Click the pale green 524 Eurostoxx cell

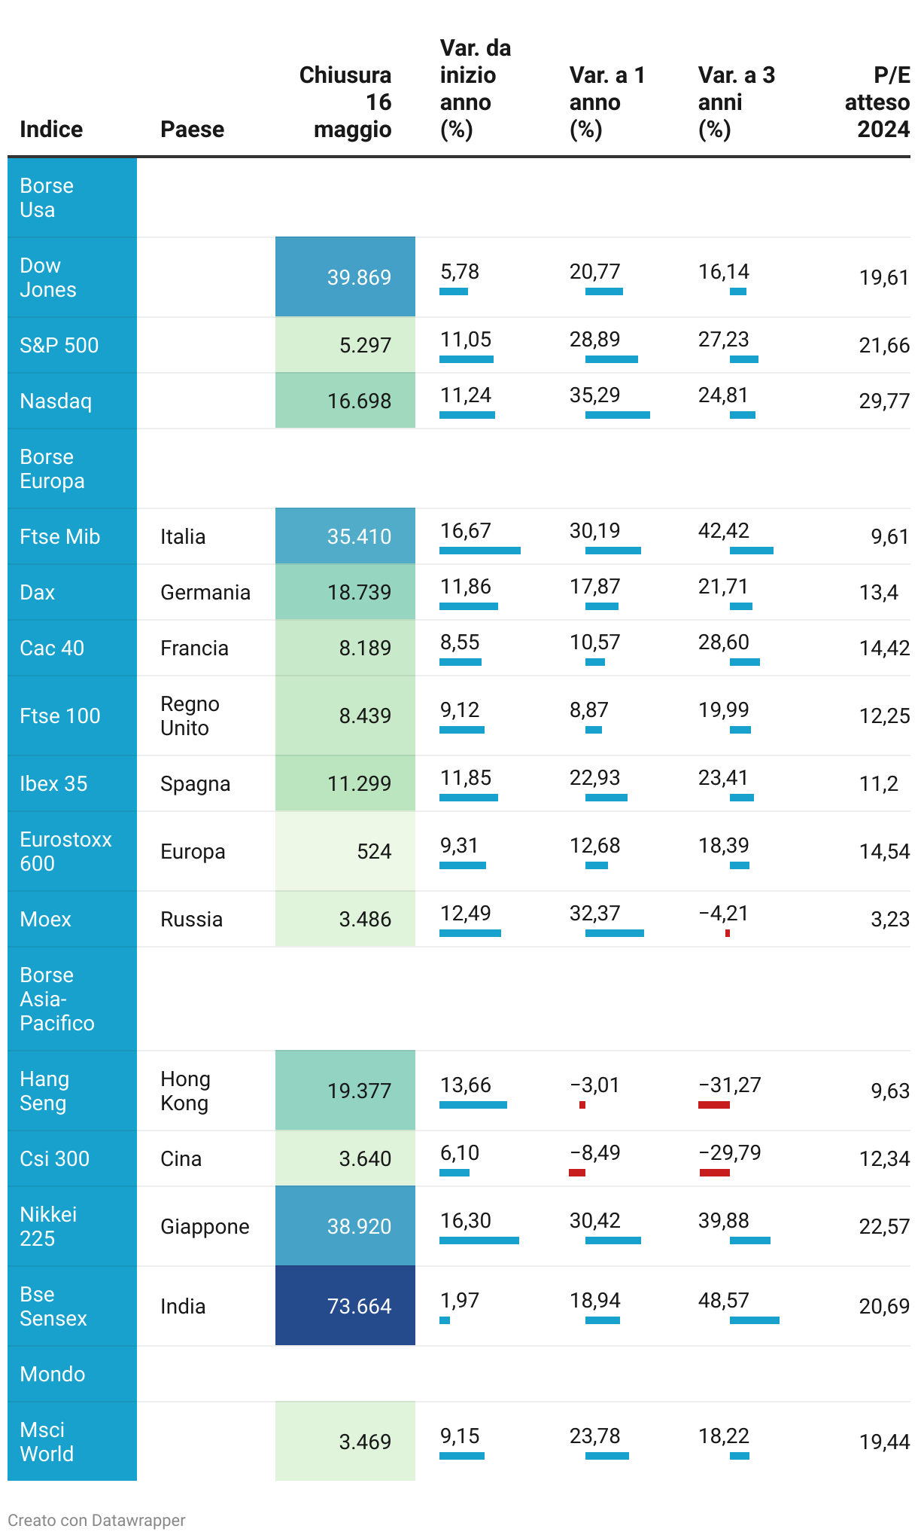pos(345,851)
